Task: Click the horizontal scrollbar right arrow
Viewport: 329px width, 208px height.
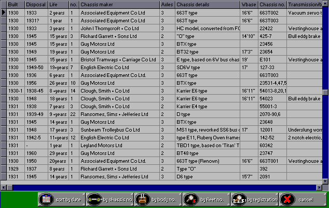Action: click(x=319, y=187)
